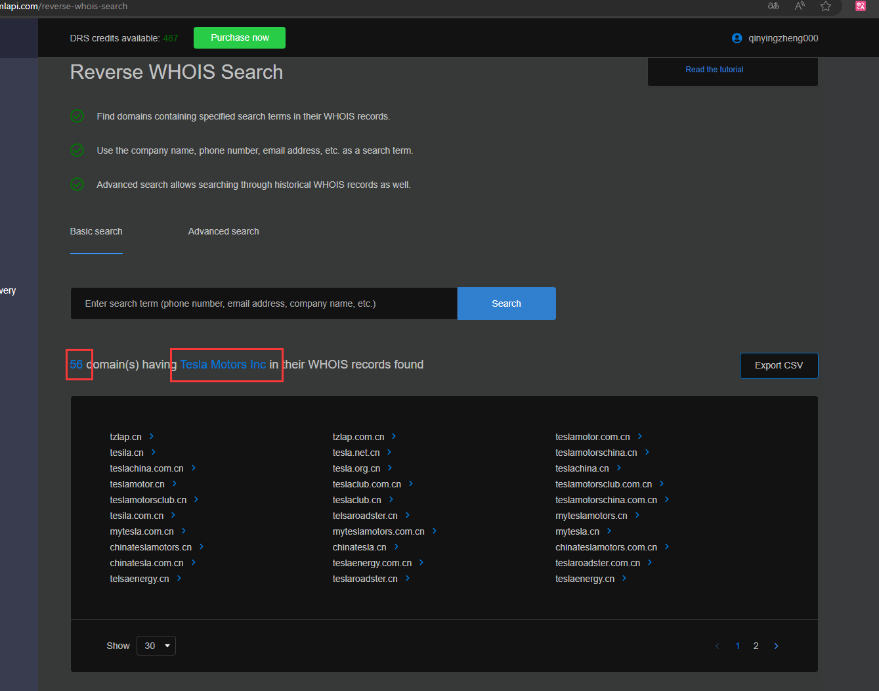The image size is (879, 691).
Task: Click the user account avatar icon
Action: 737,38
